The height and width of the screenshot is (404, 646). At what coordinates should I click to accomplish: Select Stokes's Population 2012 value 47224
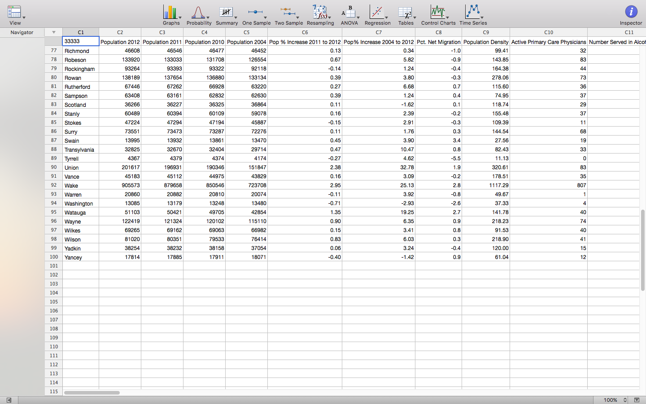pyautogui.click(x=120, y=123)
